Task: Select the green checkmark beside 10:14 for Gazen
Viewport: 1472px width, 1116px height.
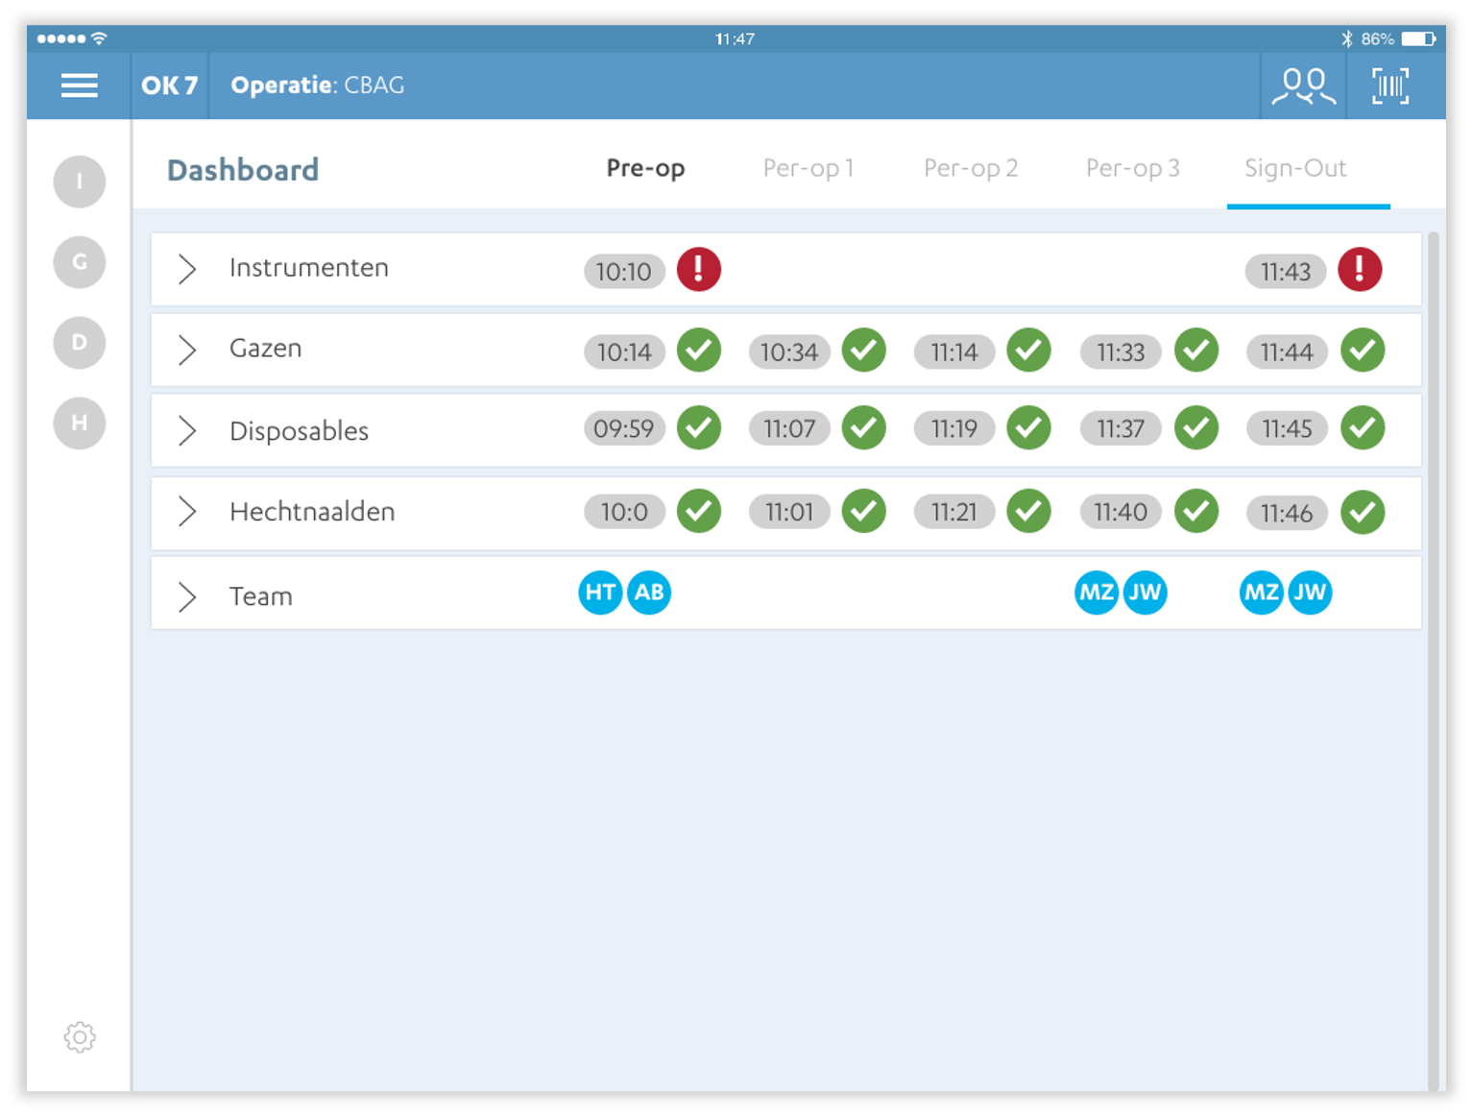Action: click(698, 351)
